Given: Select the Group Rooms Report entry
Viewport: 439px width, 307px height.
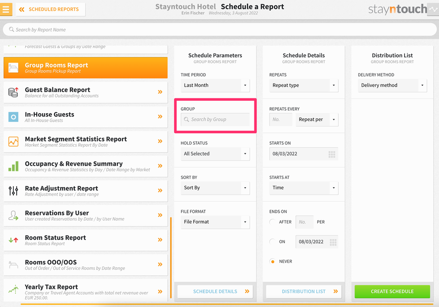Looking at the screenshot, I should coord(85,67).
